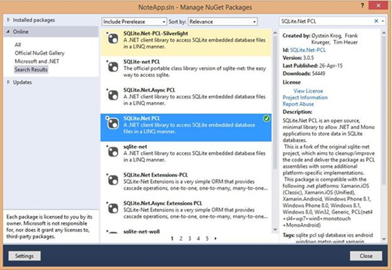Click in the SQLite.Net PCL search field
The image size is (392, 270).
click(326, 21)
